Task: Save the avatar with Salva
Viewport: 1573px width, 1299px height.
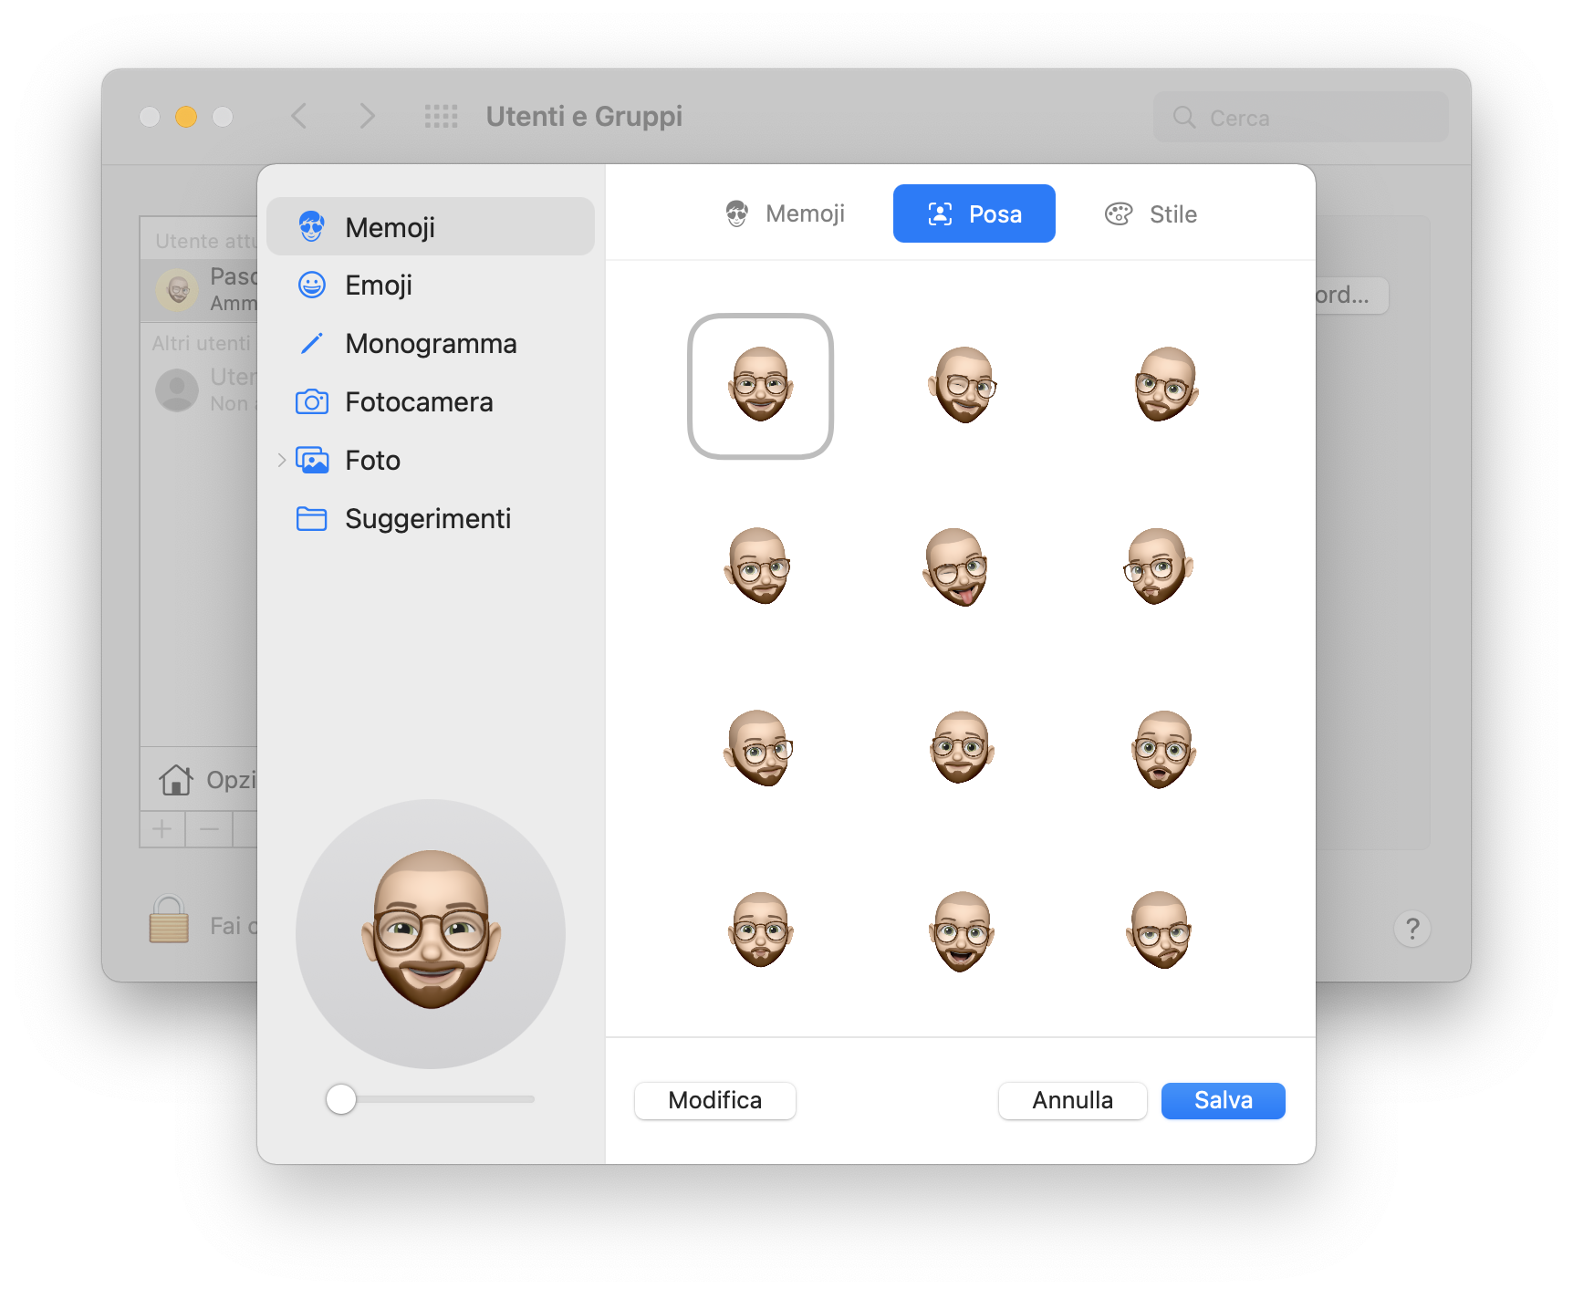Action: (x=1222, y=1100)
